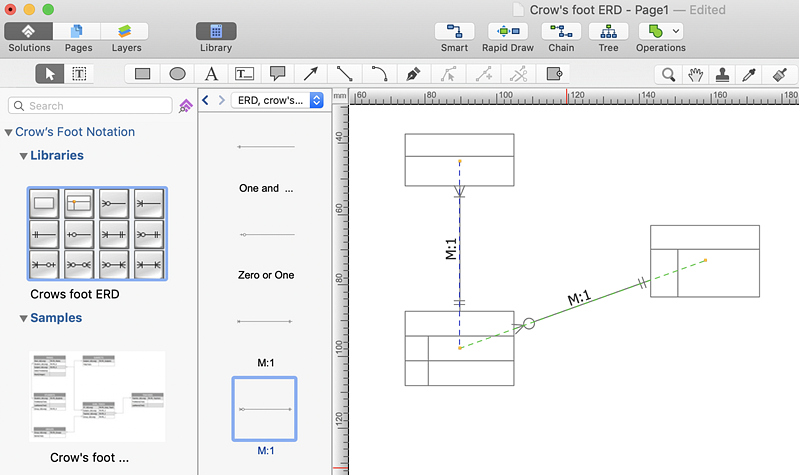Enable Rapid Draw mode
Screen dimensions: 799x475
click(508, 31)
